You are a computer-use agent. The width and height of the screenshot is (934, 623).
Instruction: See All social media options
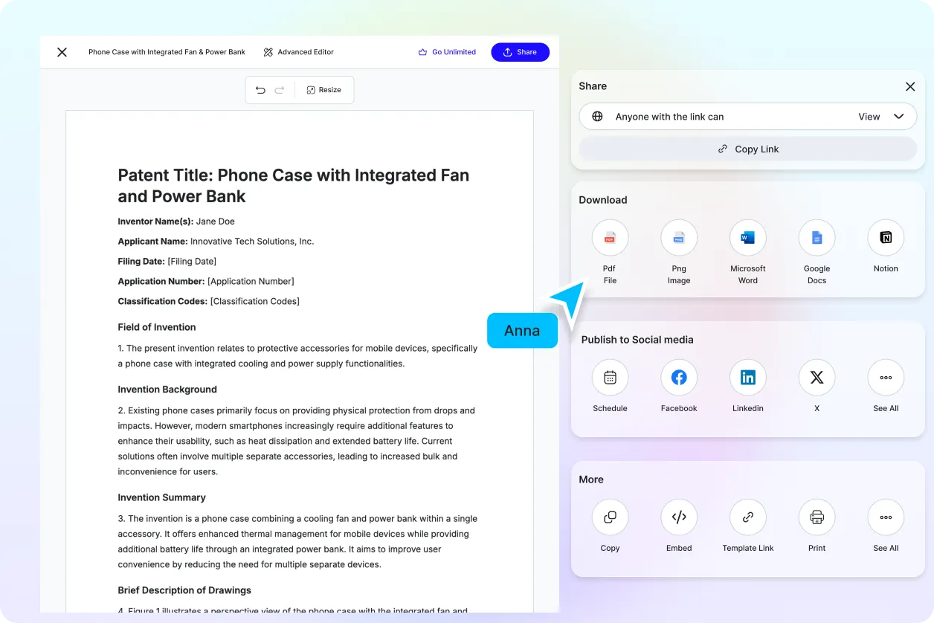click(886, 378)
